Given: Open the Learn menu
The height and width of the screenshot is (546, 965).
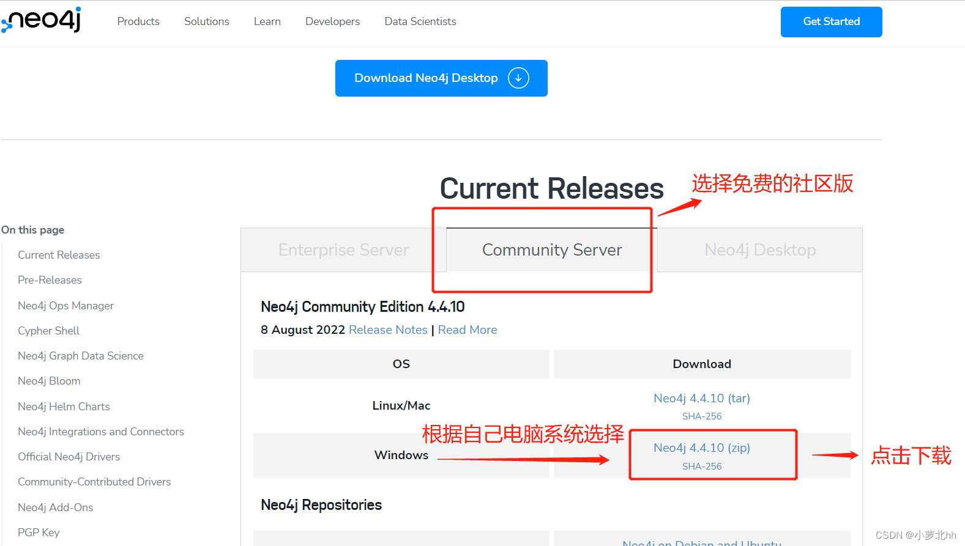Looking at the screenshot, I should click(267, 21).
